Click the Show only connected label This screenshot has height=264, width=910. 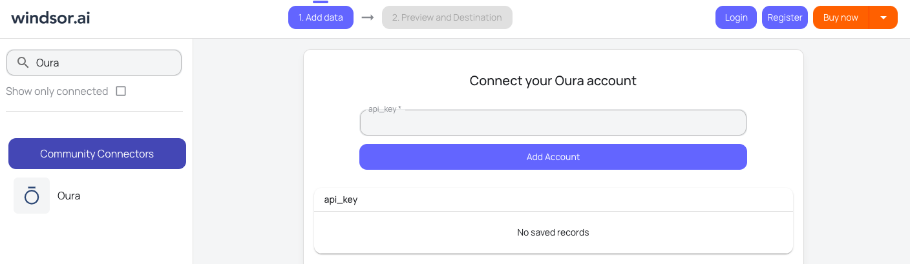pyautogui.click(x=57, y=91)
